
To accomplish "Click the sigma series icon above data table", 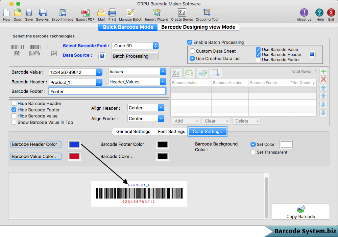I will (176, 73).
